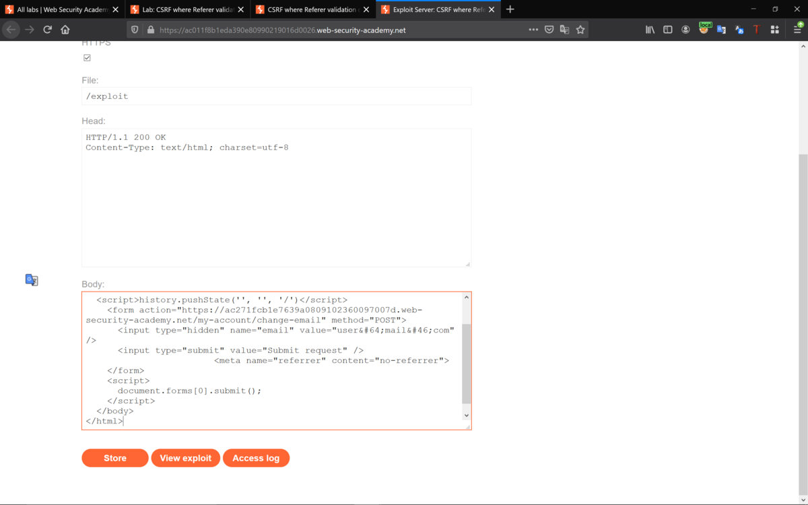Open extensions grid plus icon
The image size is (808, 505).
775,30
